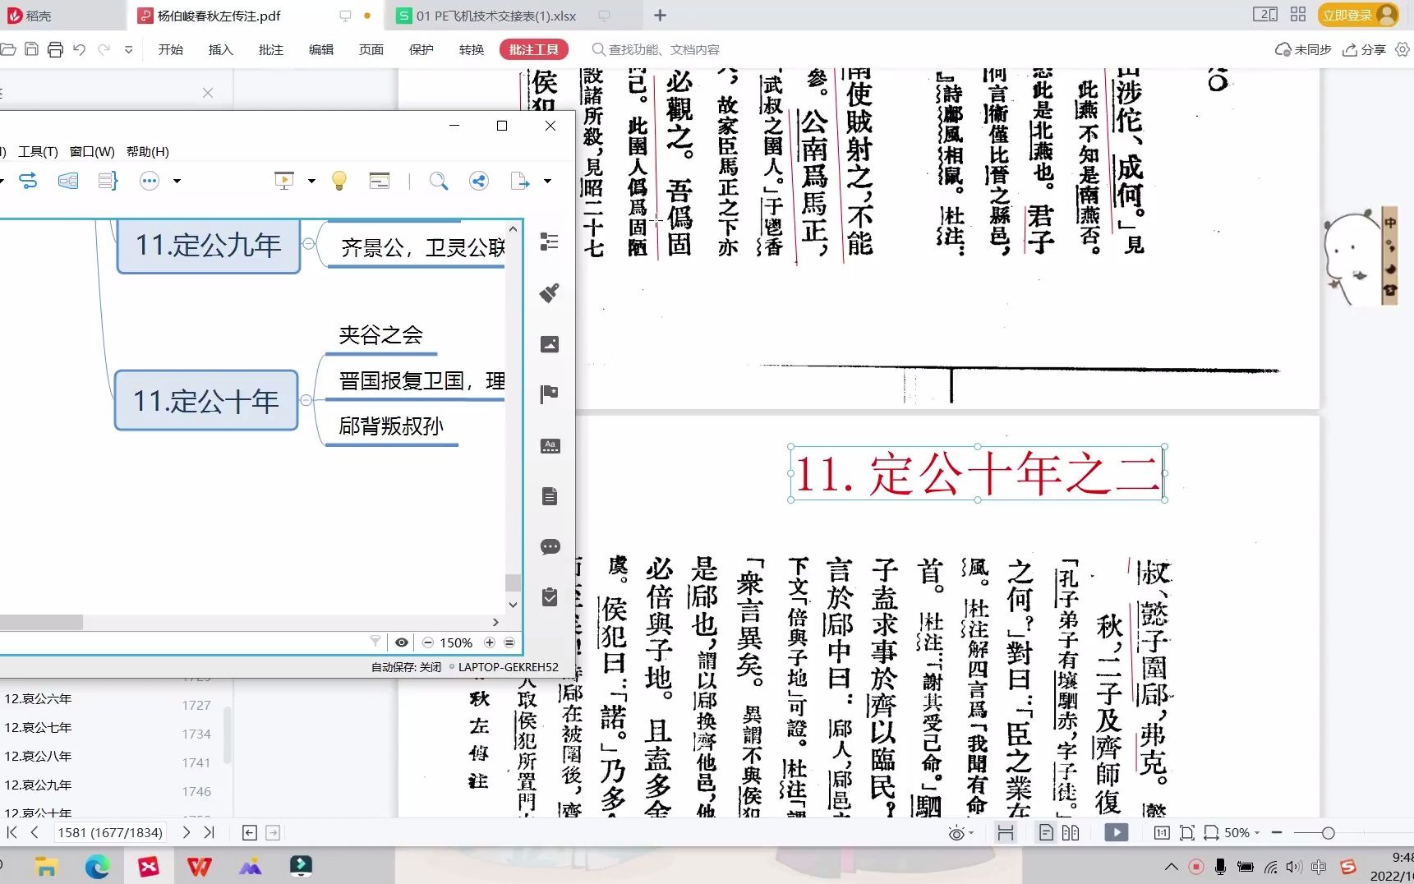Click the lightbulb brainstorm icon

[339, 181]
